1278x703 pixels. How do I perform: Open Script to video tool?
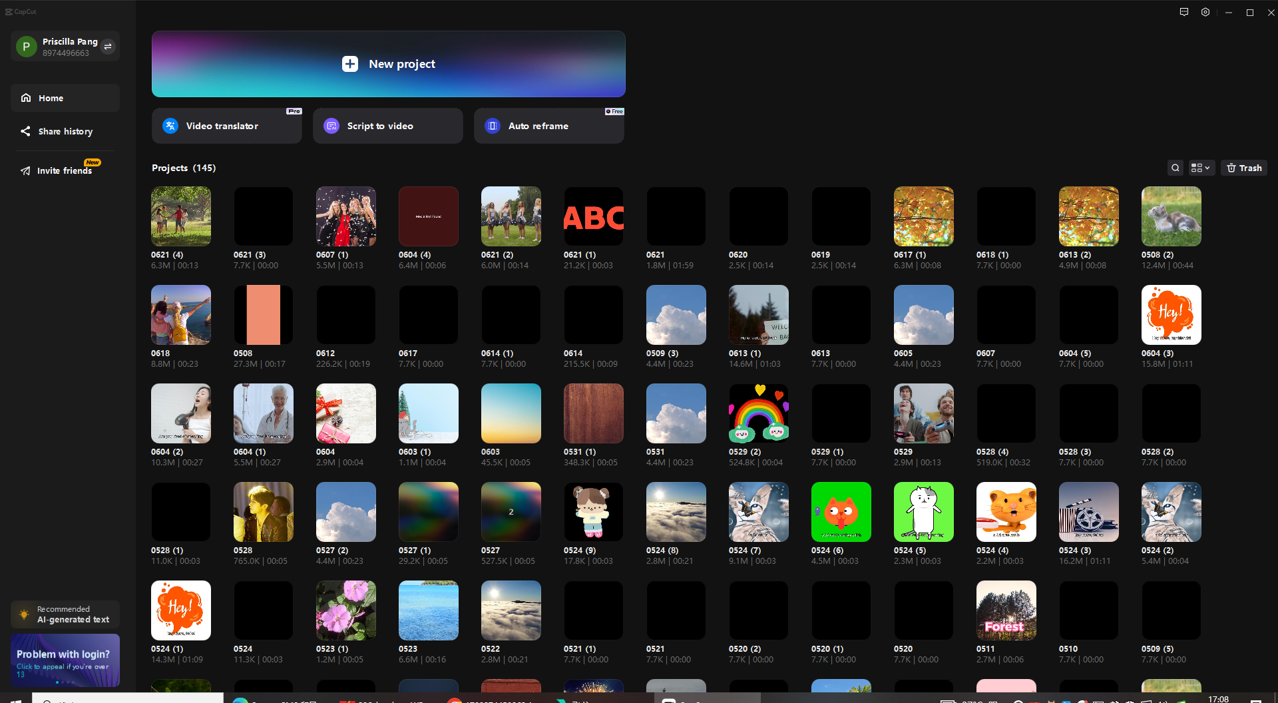tap(388, 126)
